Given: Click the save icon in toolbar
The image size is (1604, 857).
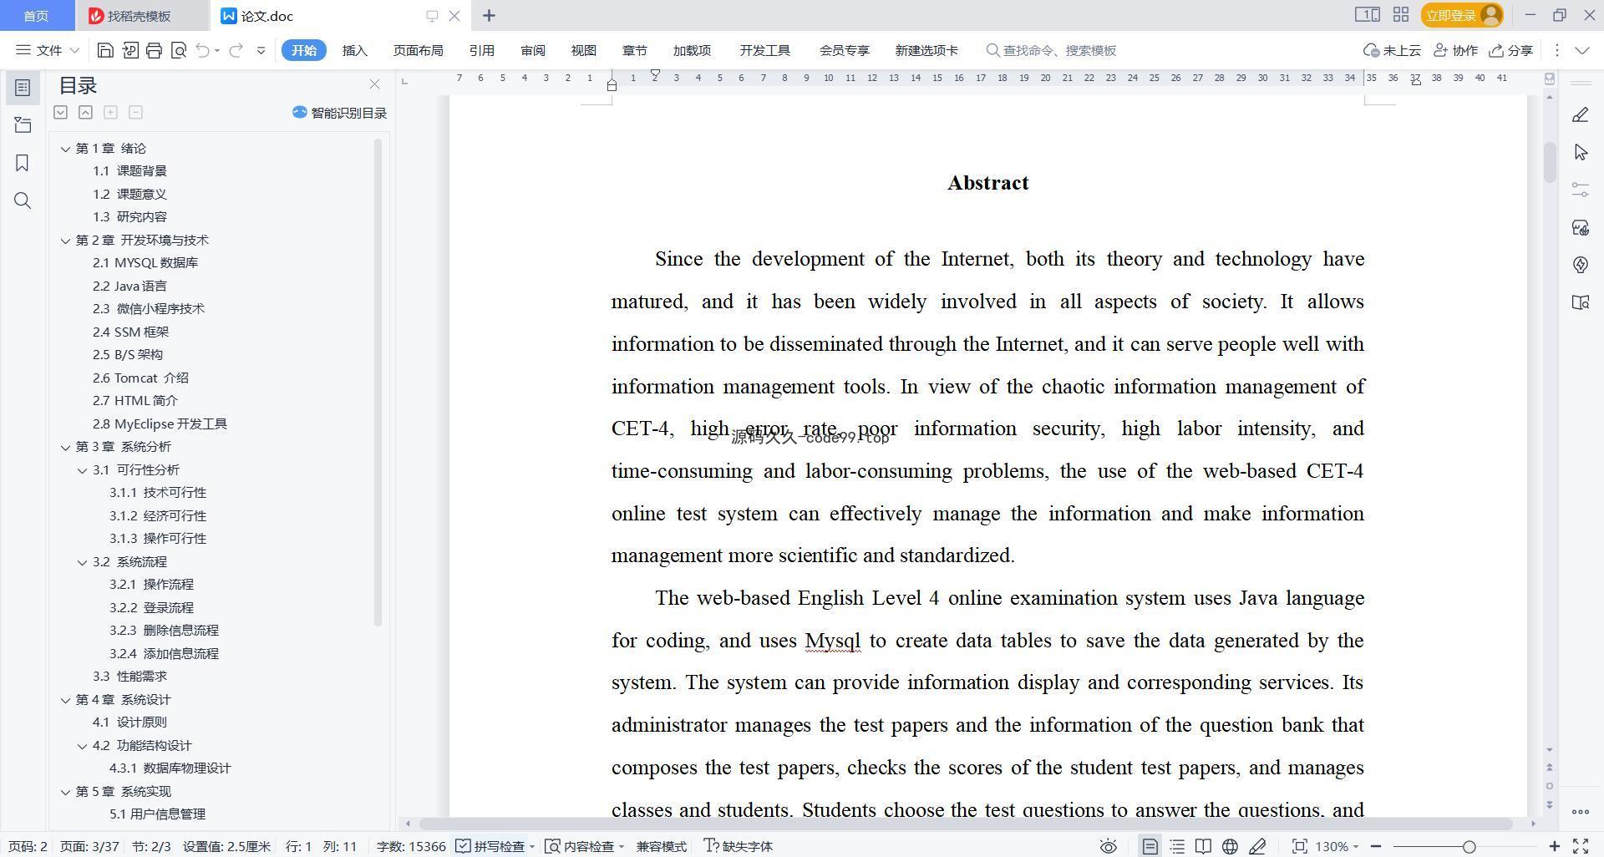Looking at the screenshot, I should click(105, 50).
